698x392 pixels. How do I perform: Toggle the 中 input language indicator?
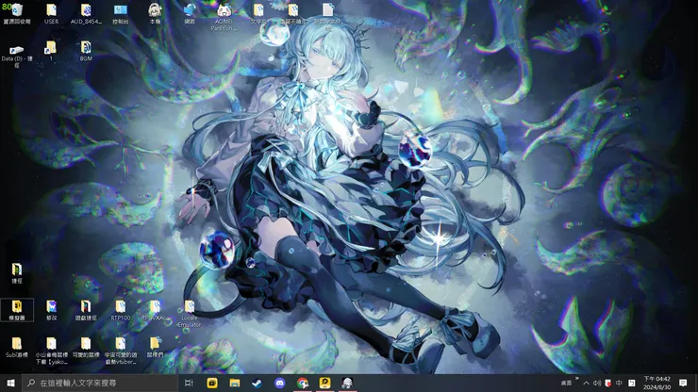coord(619,384)
